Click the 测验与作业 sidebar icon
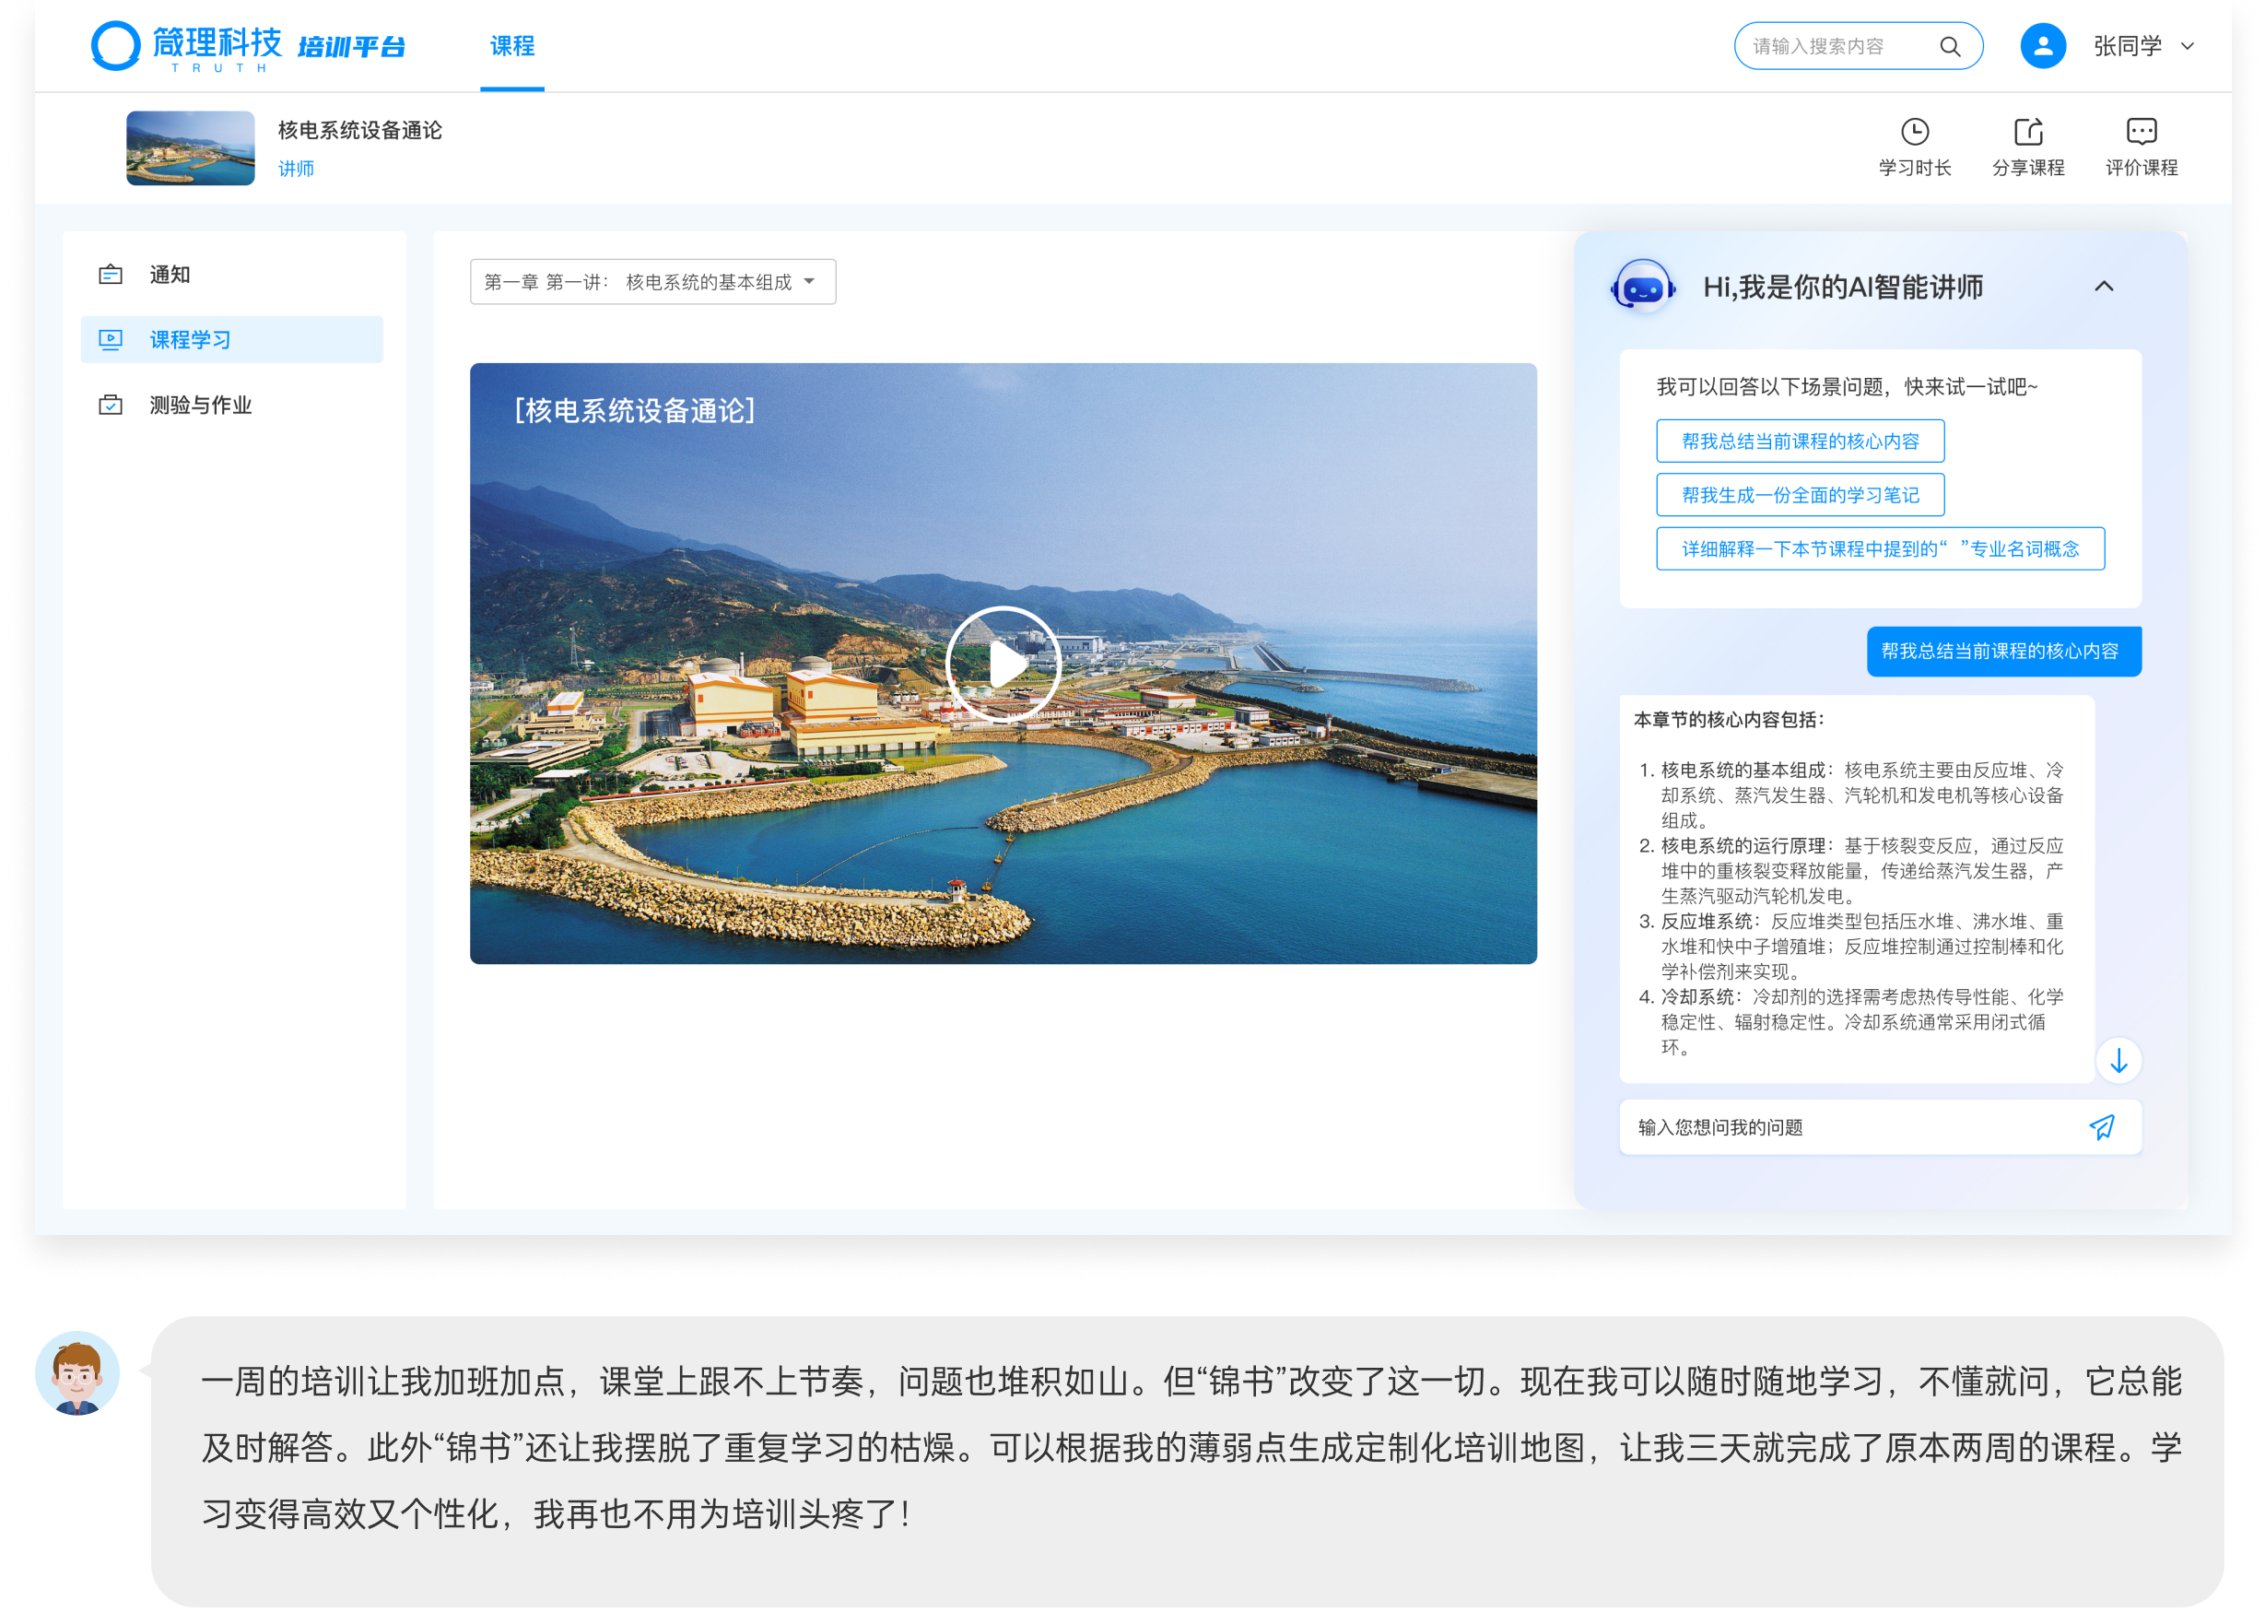Viewport: 2265px width, 1624px height. click(x=111, y=405)
